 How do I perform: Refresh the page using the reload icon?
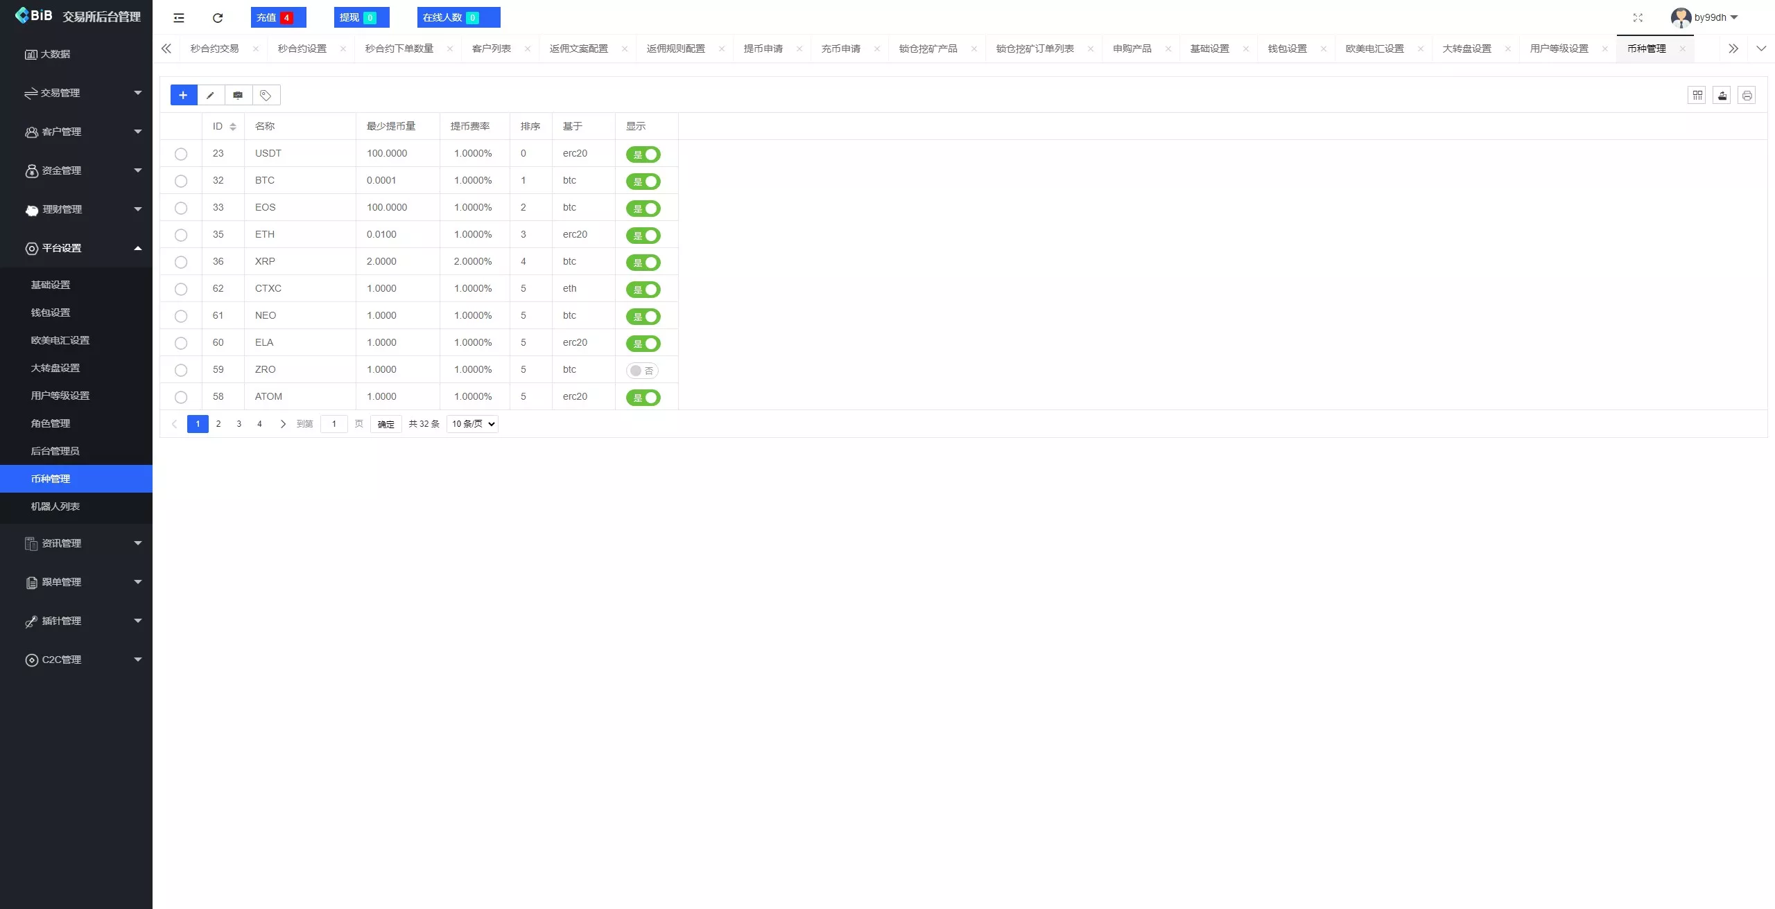(217, 17)
